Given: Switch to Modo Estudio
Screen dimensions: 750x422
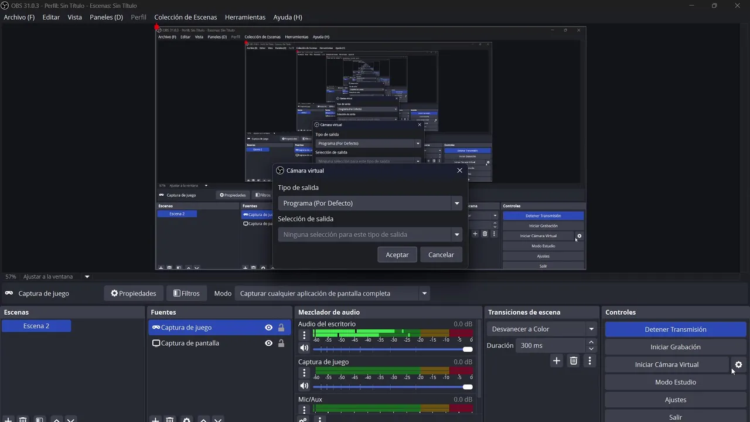Looking at the screenshot, I should (676, 382).
